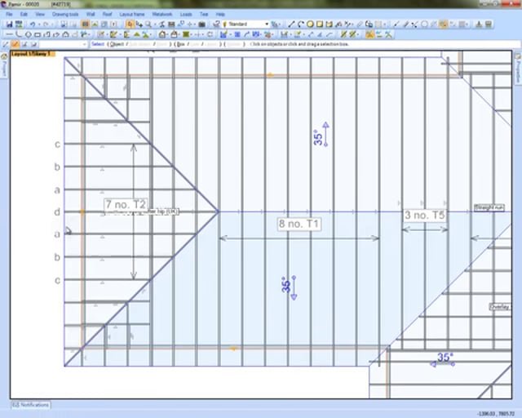Image resolution: width=522 pixels, height=418 pixels.
Task: Toggle the fourth small icon in third row
Action: pyautogui.click(x=33, y=44)
